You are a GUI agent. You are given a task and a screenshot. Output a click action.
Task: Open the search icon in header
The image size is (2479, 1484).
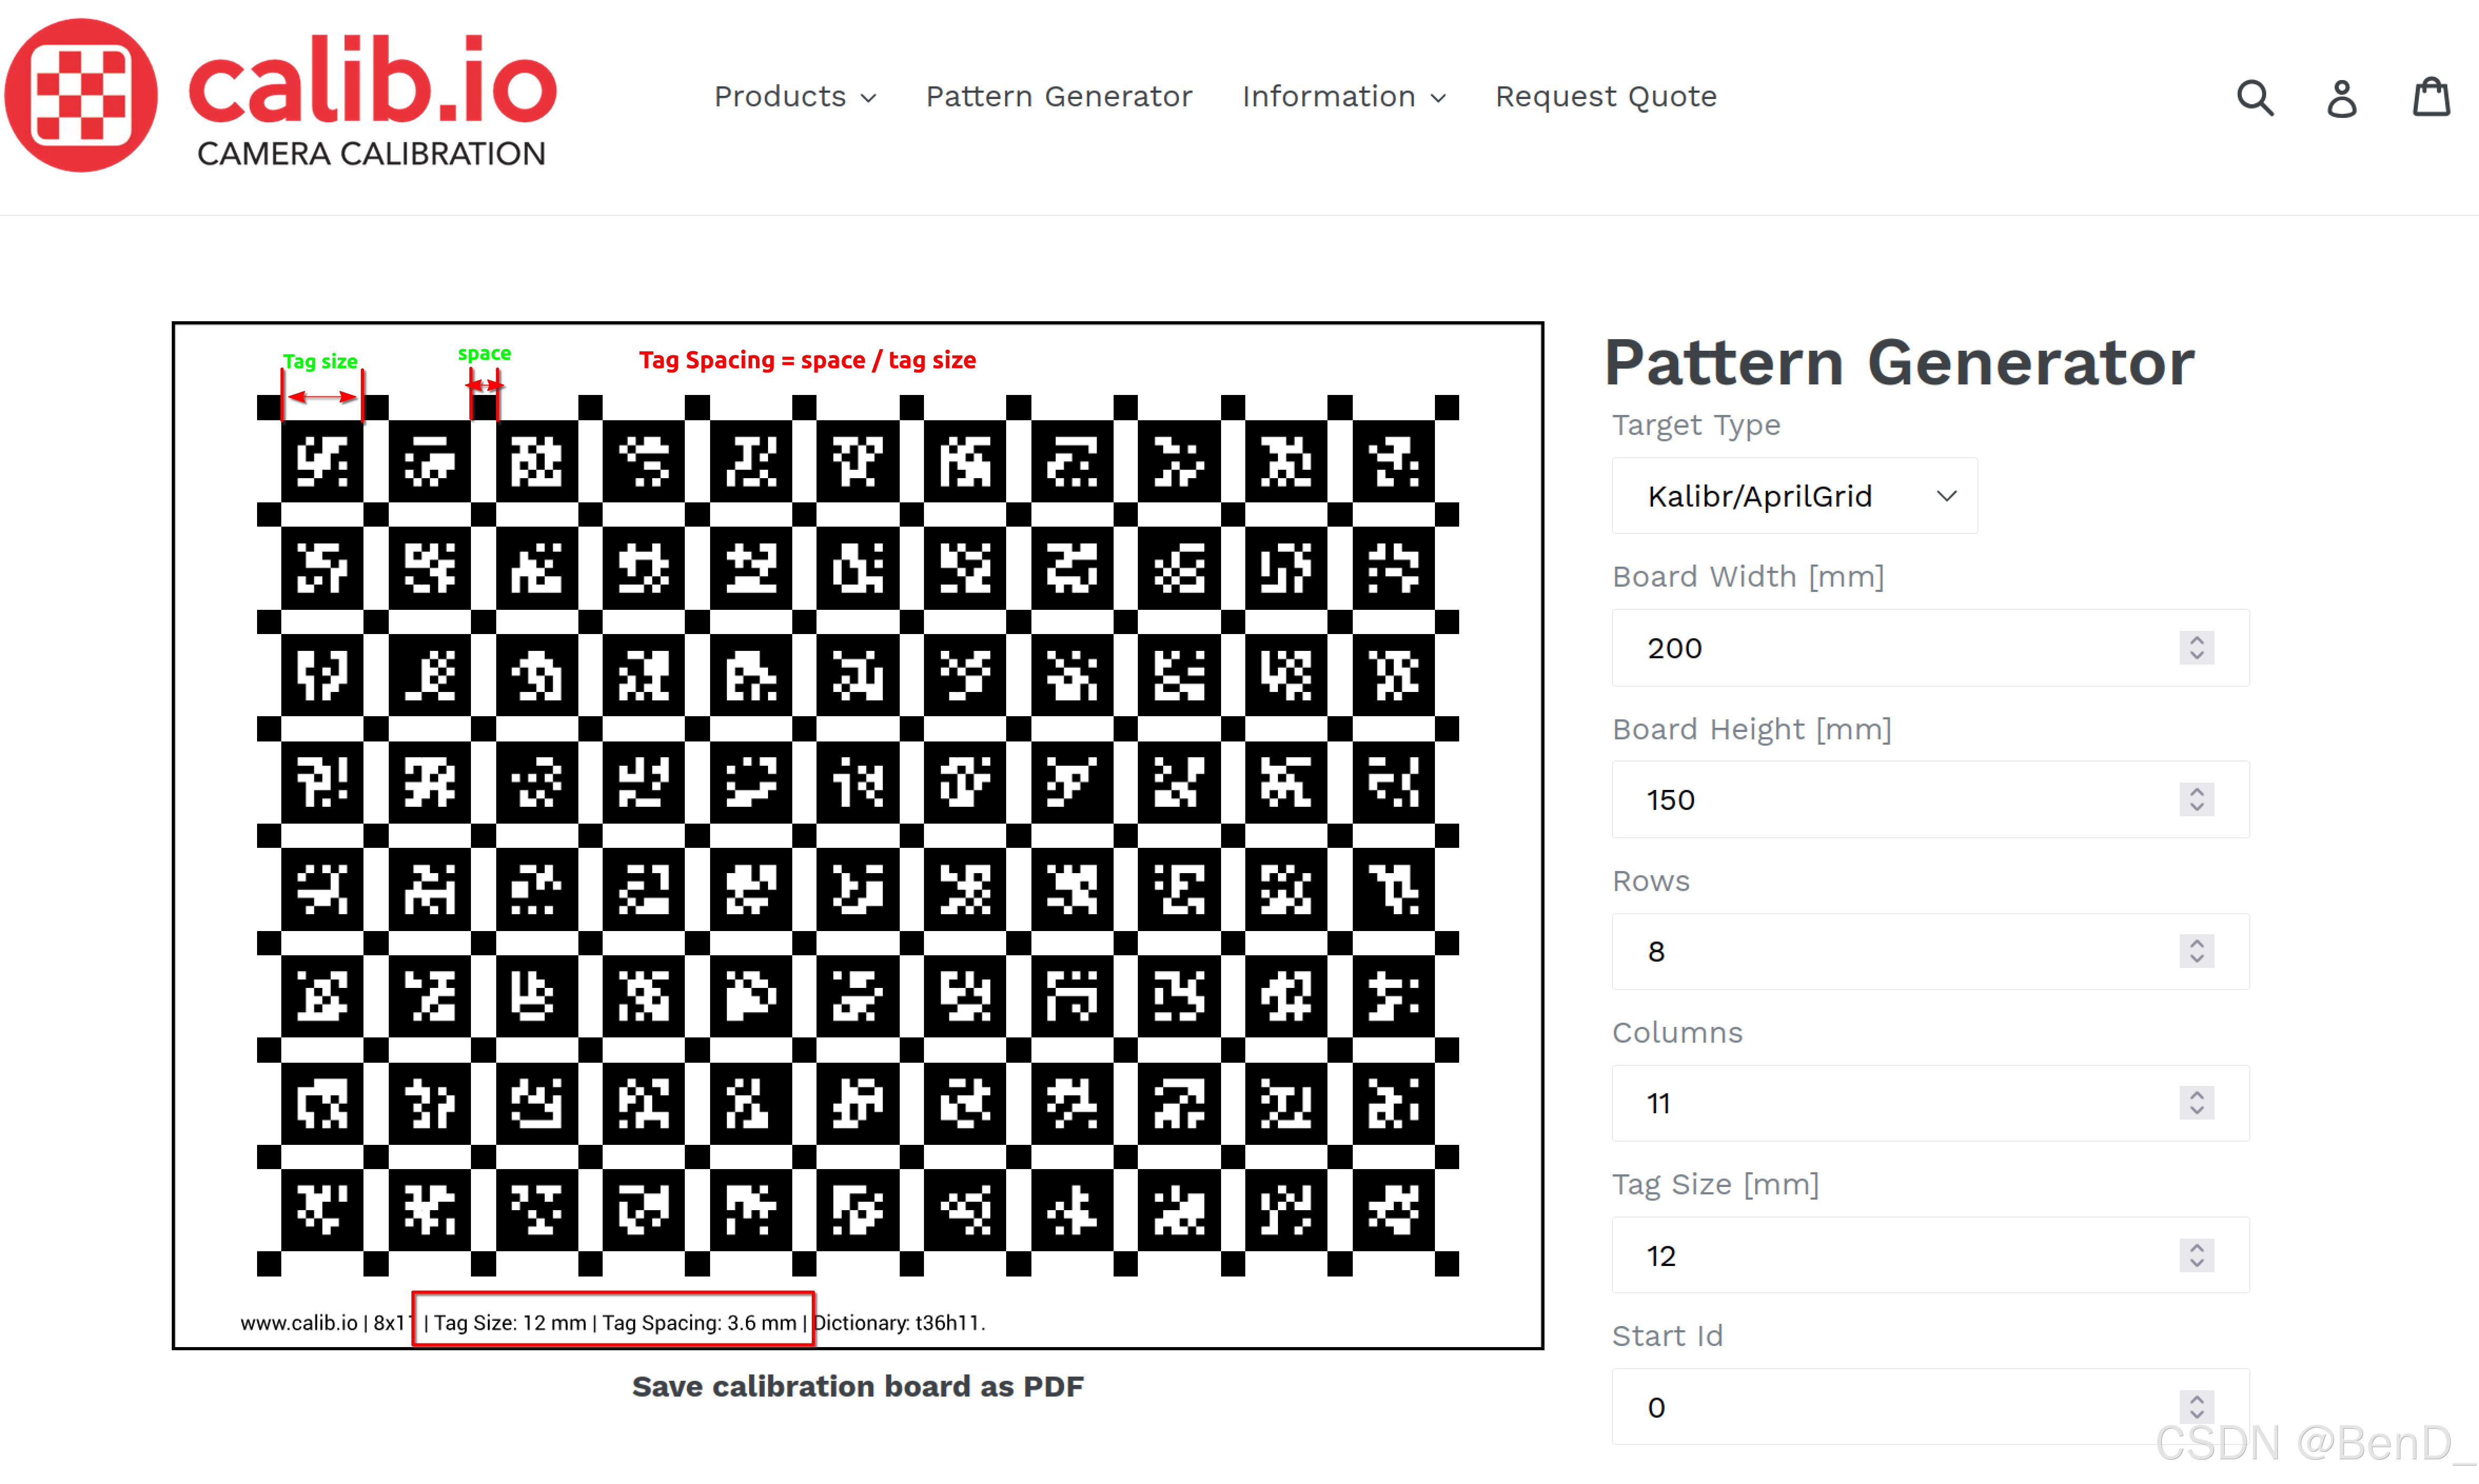2255,97
